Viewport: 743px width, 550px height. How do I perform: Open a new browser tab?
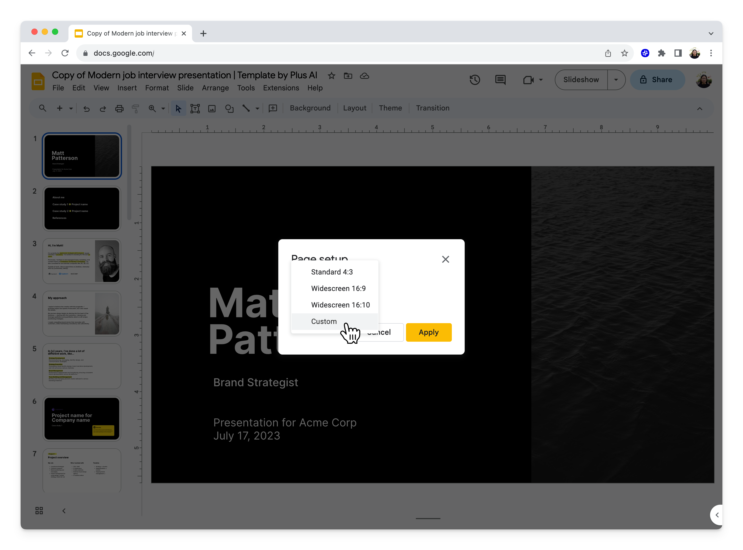click(x=203, y=34)
